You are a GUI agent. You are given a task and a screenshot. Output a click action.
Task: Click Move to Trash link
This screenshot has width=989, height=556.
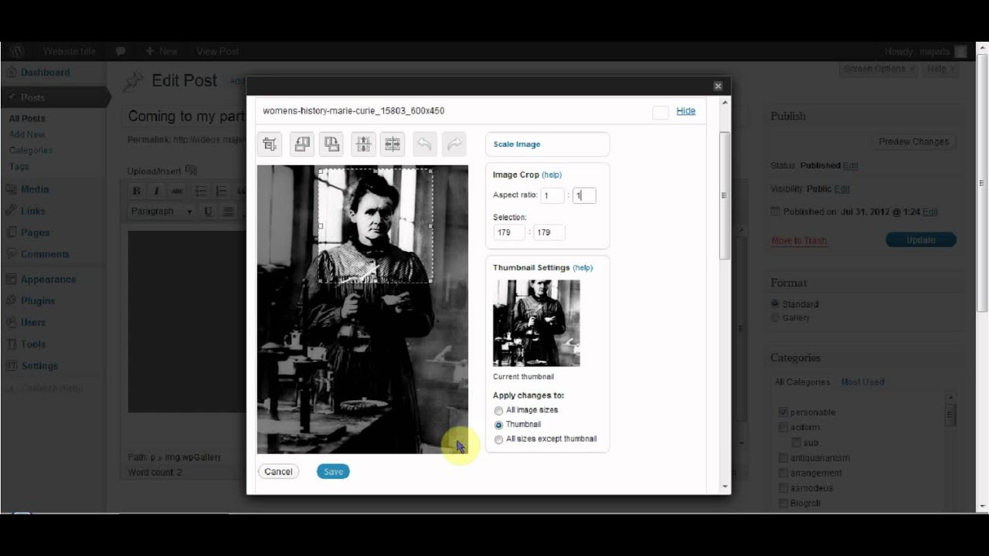tap(799, 241)
